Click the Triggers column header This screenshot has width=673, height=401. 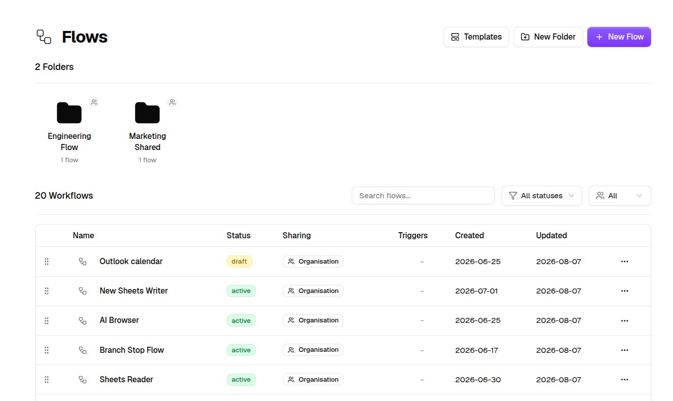[413, 235]
